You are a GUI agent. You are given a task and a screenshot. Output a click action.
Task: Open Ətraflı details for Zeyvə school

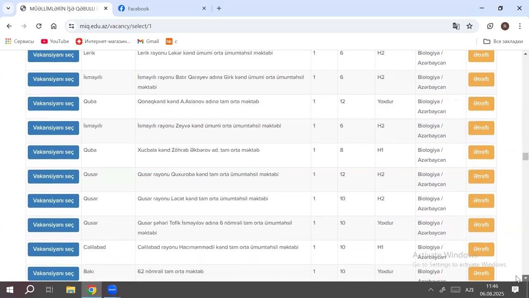click(x=481, y=128)
